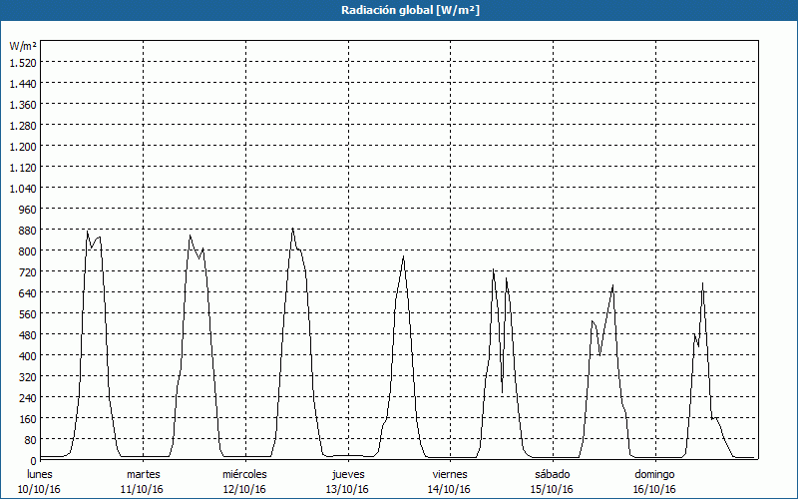Click the 'Radiación global [W/m²]' chart title
798x499 pixels.
(x=399, y=10)
